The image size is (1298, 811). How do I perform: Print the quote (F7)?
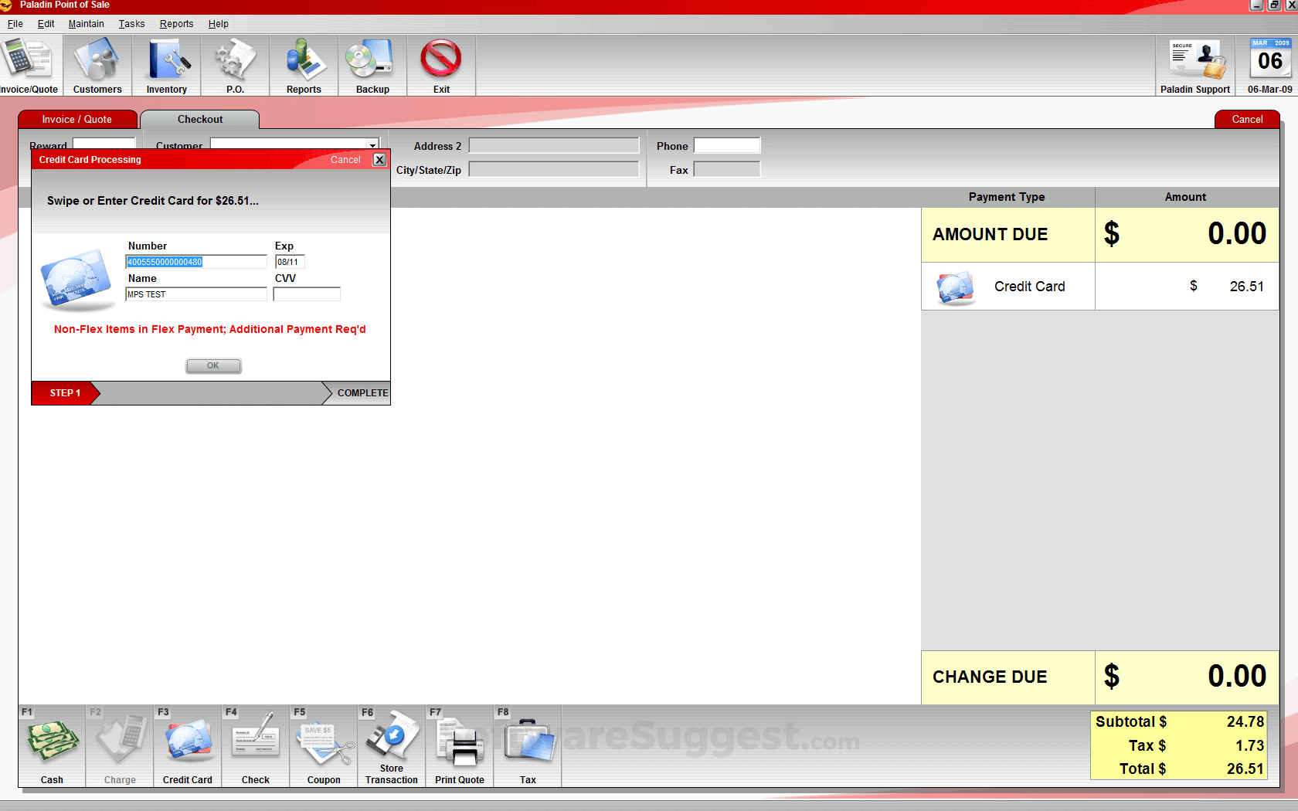click(459, 745)
